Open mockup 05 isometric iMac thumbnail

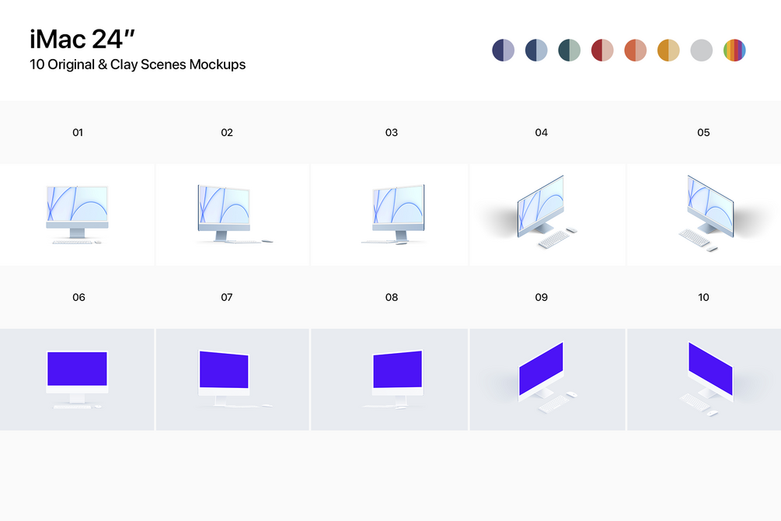(704, 215)
